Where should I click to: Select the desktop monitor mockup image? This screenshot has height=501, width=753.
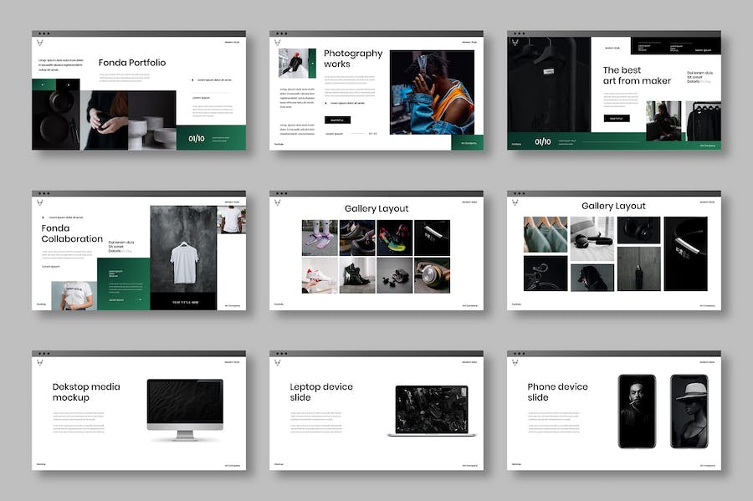(185, 410)
